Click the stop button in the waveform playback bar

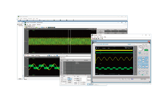pyautogui.click(x=49, y=56)
